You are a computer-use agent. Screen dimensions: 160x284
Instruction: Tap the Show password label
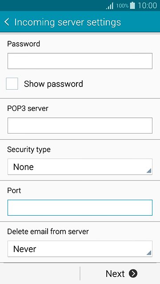click(x=53, y=84)
